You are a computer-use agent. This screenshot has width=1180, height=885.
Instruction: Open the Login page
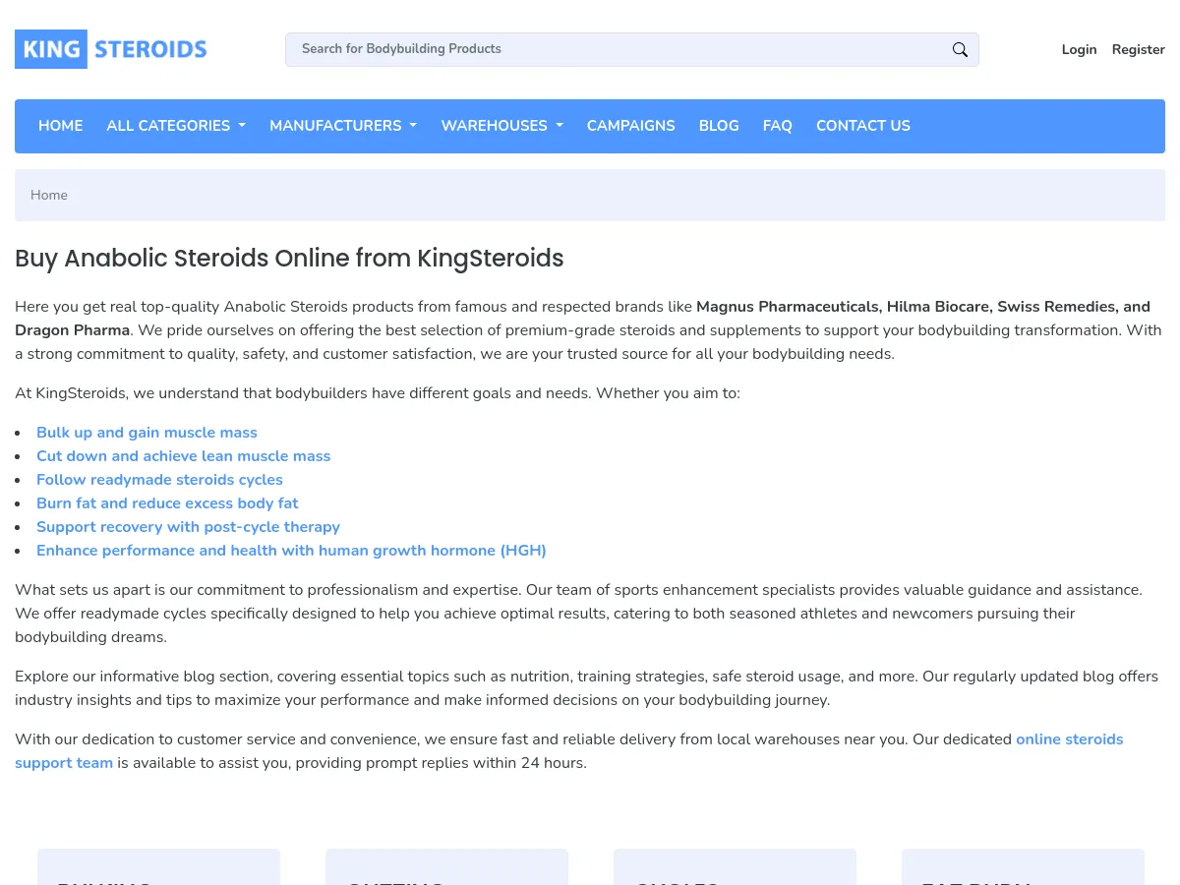[1079, 49]
